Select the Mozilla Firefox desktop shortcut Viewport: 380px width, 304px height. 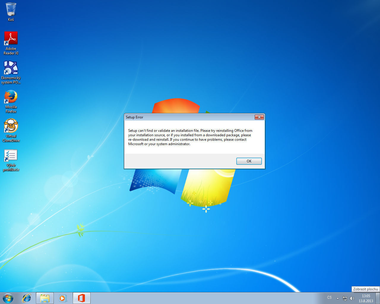11,101
